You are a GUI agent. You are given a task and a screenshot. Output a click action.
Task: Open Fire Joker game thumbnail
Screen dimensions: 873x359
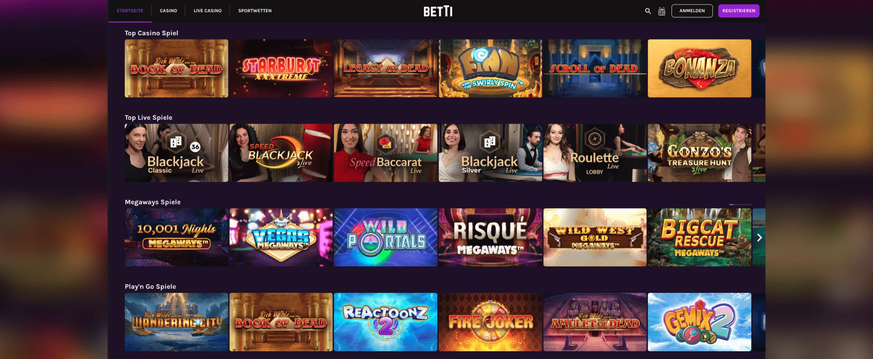[x=490, y=322]
